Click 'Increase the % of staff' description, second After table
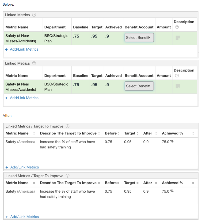The height and width of the screenshot is (221, 202). pyautogui.click(x=67, y=194)
